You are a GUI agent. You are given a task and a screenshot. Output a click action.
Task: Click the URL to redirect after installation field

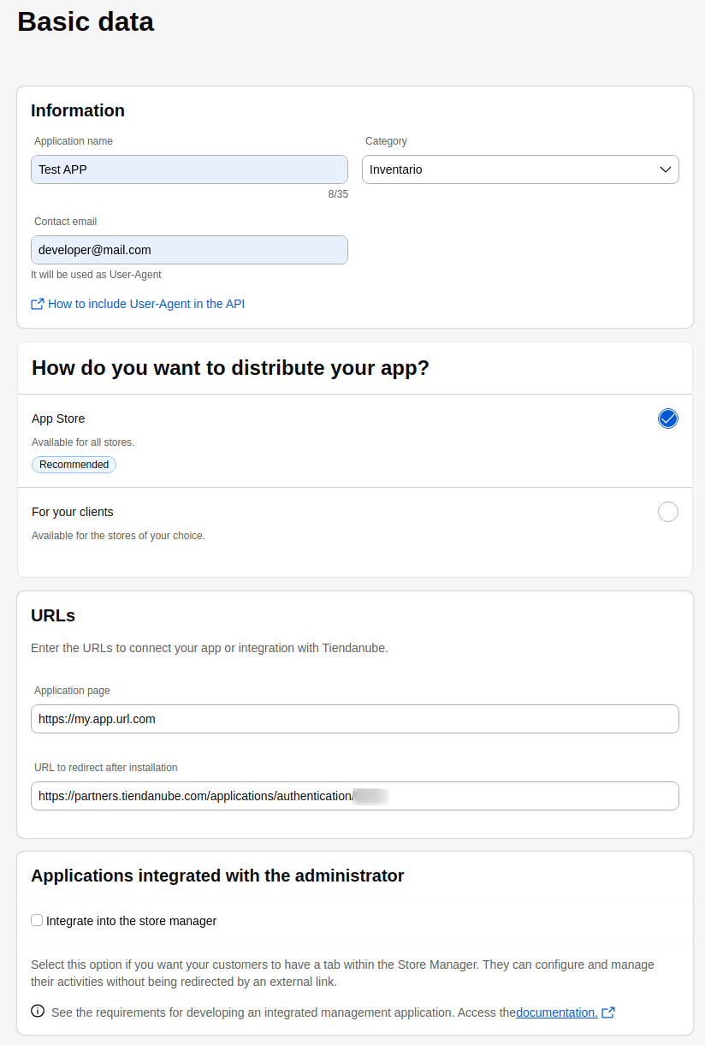(355, 796)
